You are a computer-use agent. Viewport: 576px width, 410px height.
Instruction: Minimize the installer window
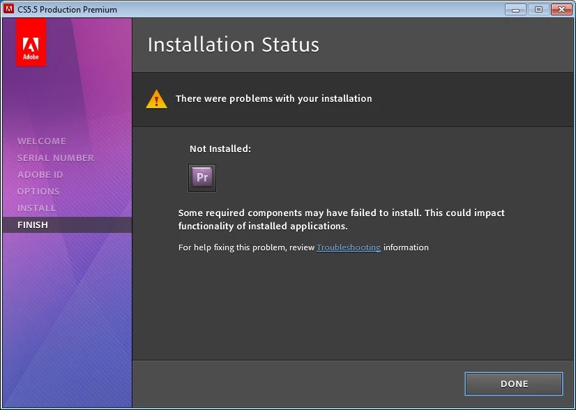[516, 10]
